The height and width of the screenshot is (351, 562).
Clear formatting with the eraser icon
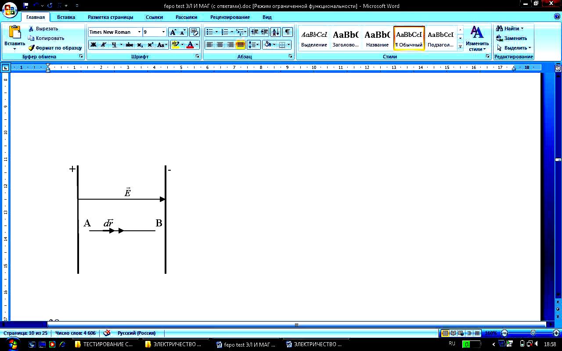point(195,32)
